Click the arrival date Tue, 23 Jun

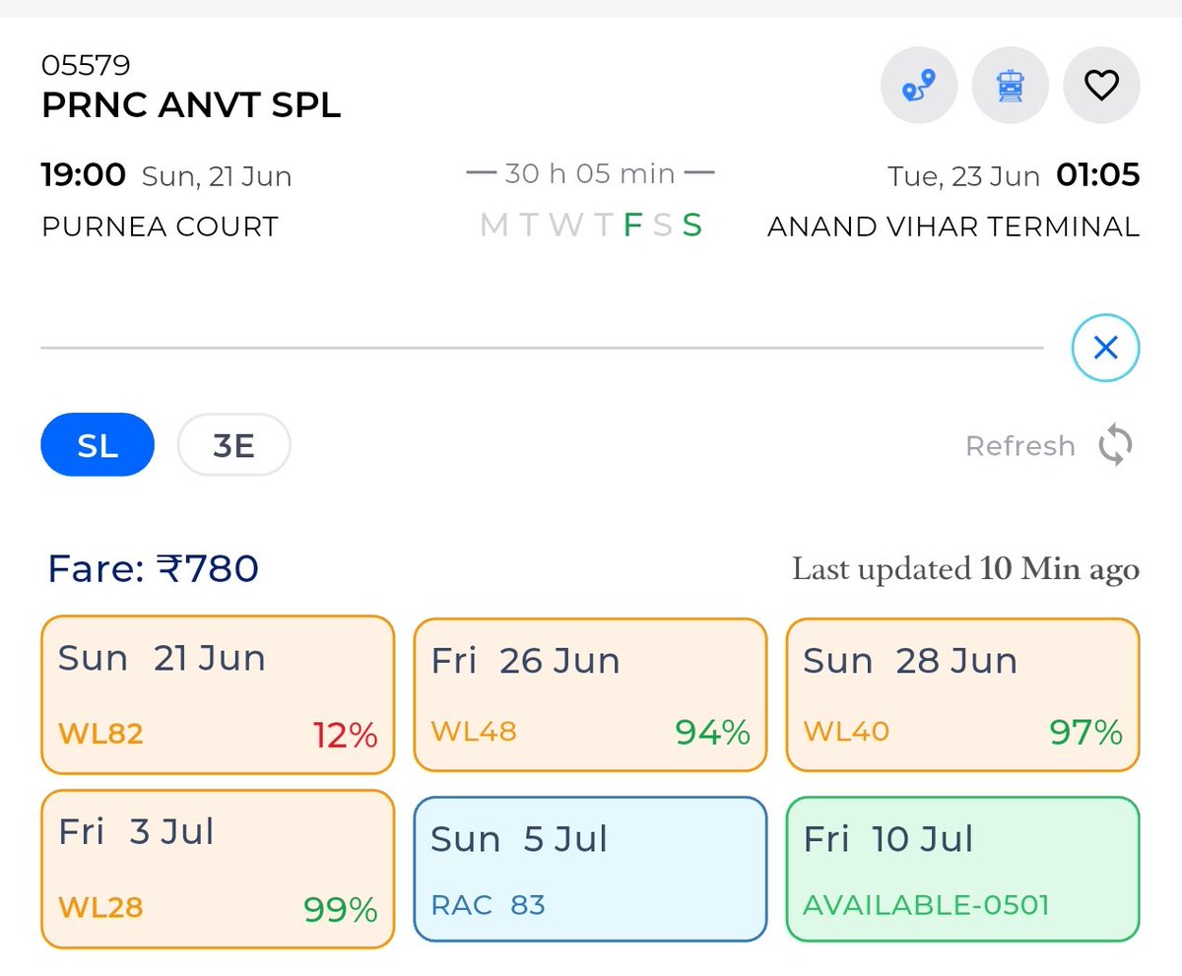[x=964, y=176]
